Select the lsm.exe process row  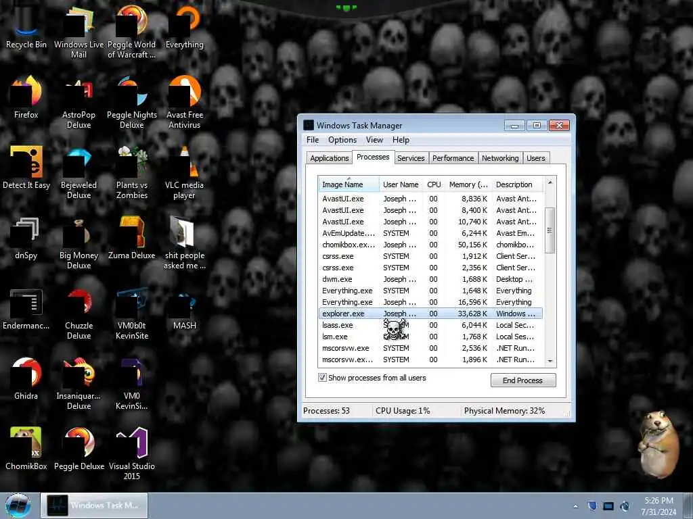430,337
